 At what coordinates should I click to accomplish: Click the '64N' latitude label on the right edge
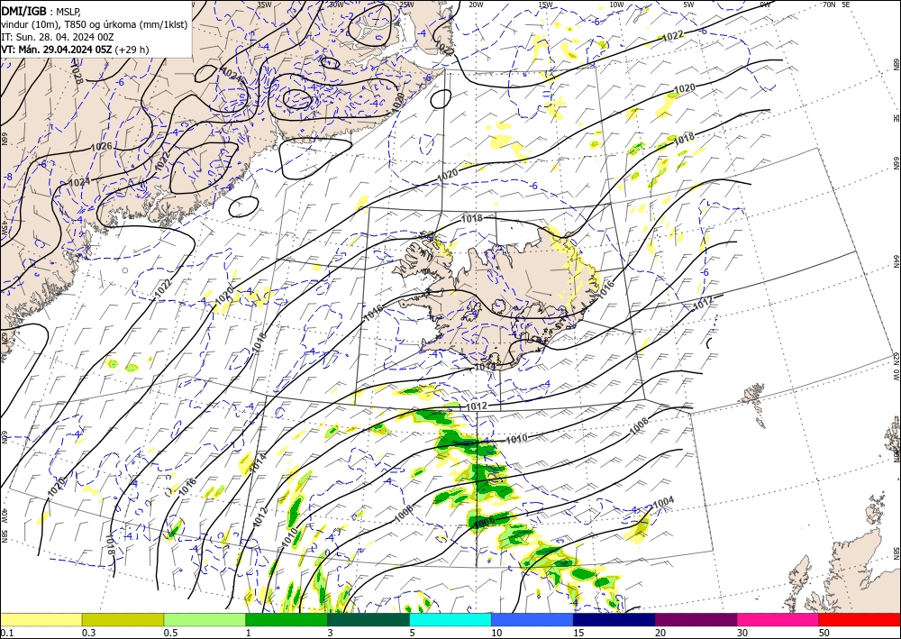896,261
